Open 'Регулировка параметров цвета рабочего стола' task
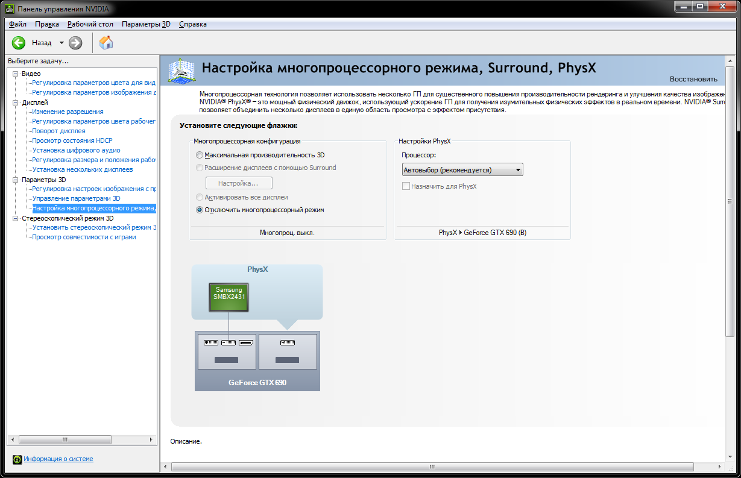This screenshot has width=741, height=478. tap(94, 121)
